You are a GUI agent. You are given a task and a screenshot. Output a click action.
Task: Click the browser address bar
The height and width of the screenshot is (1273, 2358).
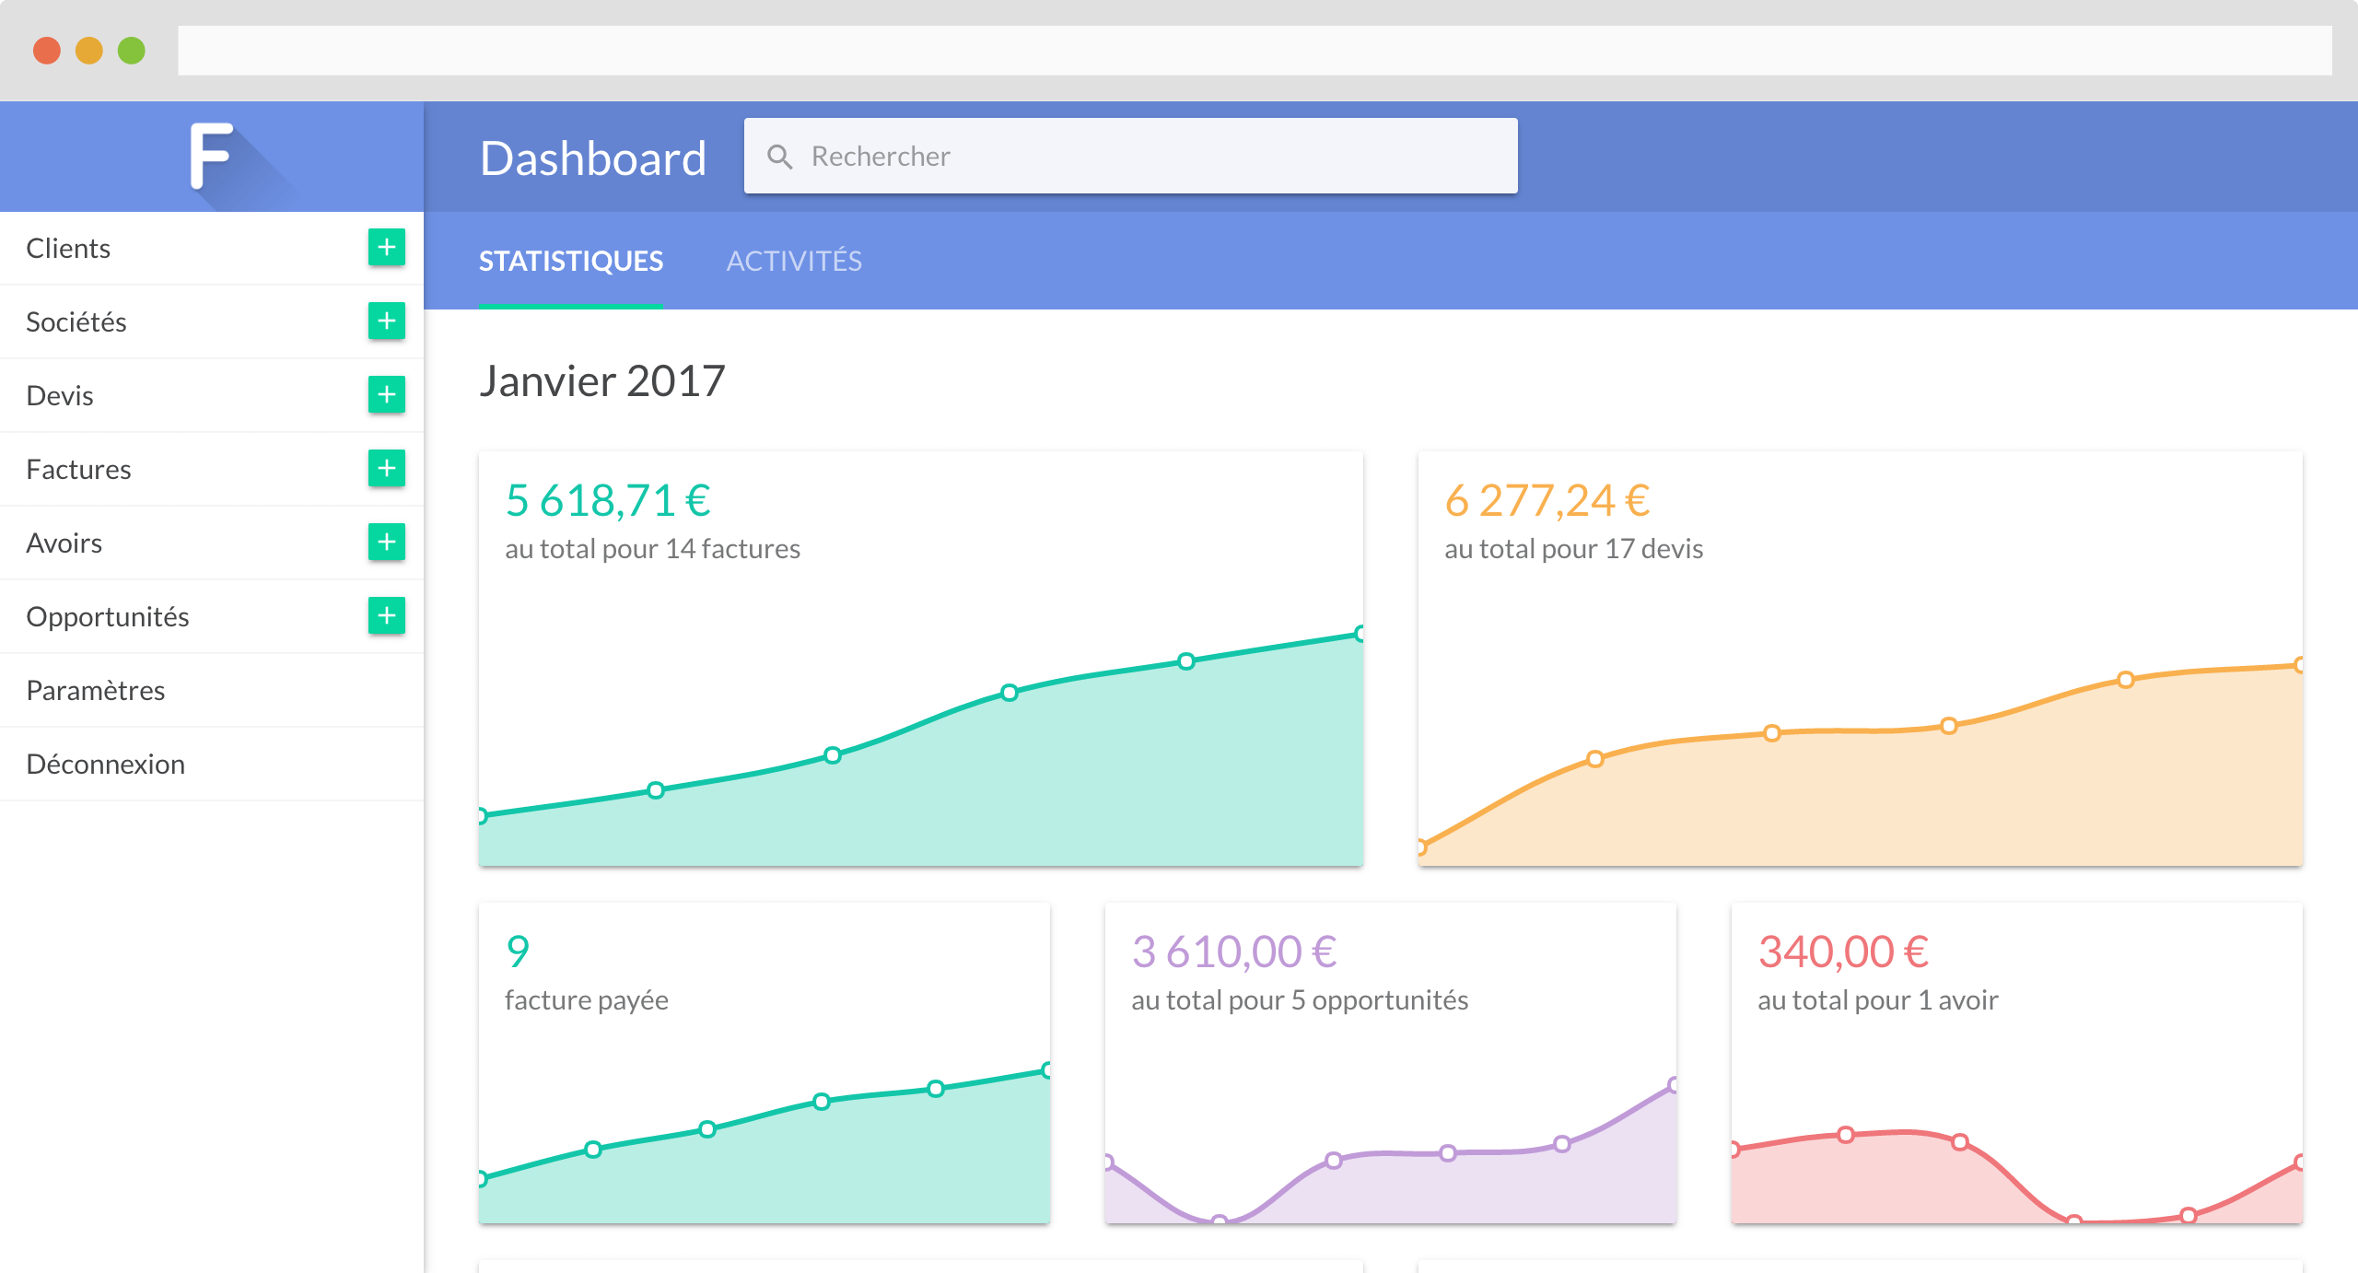[x=1255, y=51]
